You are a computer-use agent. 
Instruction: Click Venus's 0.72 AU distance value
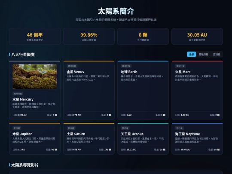click(x=76, y=115)
